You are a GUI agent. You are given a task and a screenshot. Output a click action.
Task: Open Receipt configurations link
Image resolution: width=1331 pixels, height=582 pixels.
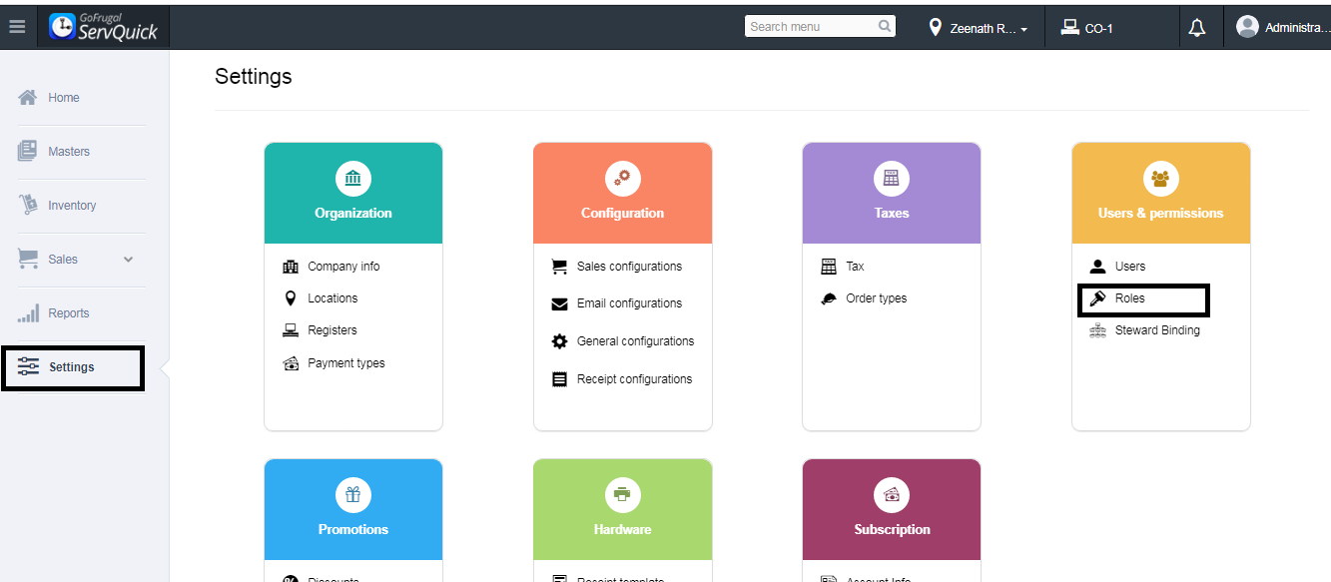635,379
